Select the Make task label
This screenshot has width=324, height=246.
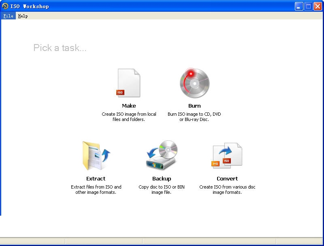(x=129, y=106)
